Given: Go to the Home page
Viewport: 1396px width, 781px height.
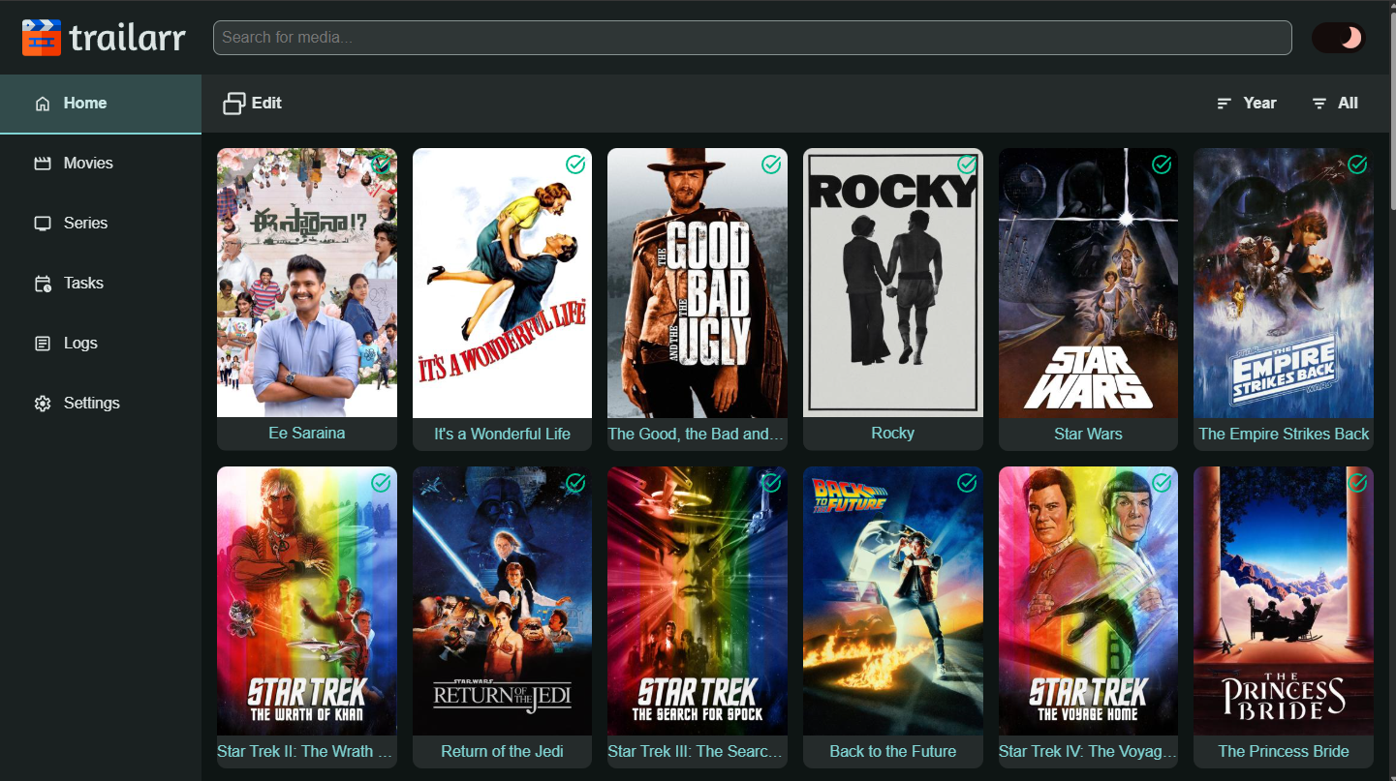Looking at the screenshot, I should [x=101, y=104].
